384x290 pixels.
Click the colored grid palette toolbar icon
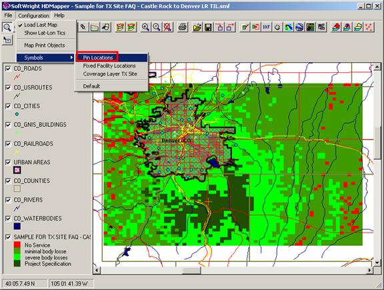pyautogui.click(x=310, y=27)
